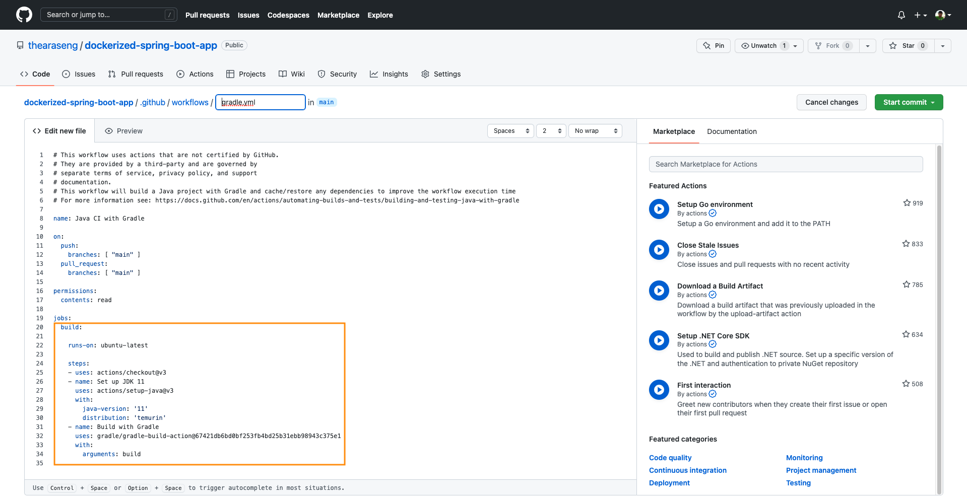Click the repository icon beside thearaseng

coord(20,45)
